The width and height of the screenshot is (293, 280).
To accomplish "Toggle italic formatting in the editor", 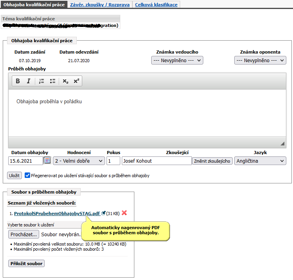I will [29, 81].
